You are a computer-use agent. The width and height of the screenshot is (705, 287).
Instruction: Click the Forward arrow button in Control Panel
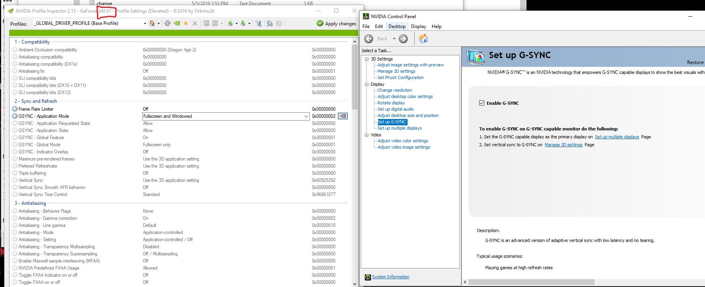[403, 38]
